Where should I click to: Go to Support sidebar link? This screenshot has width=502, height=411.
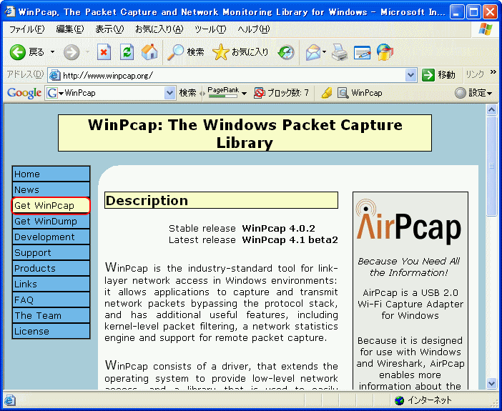51,252
